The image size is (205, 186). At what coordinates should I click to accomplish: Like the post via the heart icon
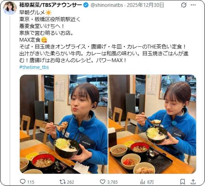102,182
